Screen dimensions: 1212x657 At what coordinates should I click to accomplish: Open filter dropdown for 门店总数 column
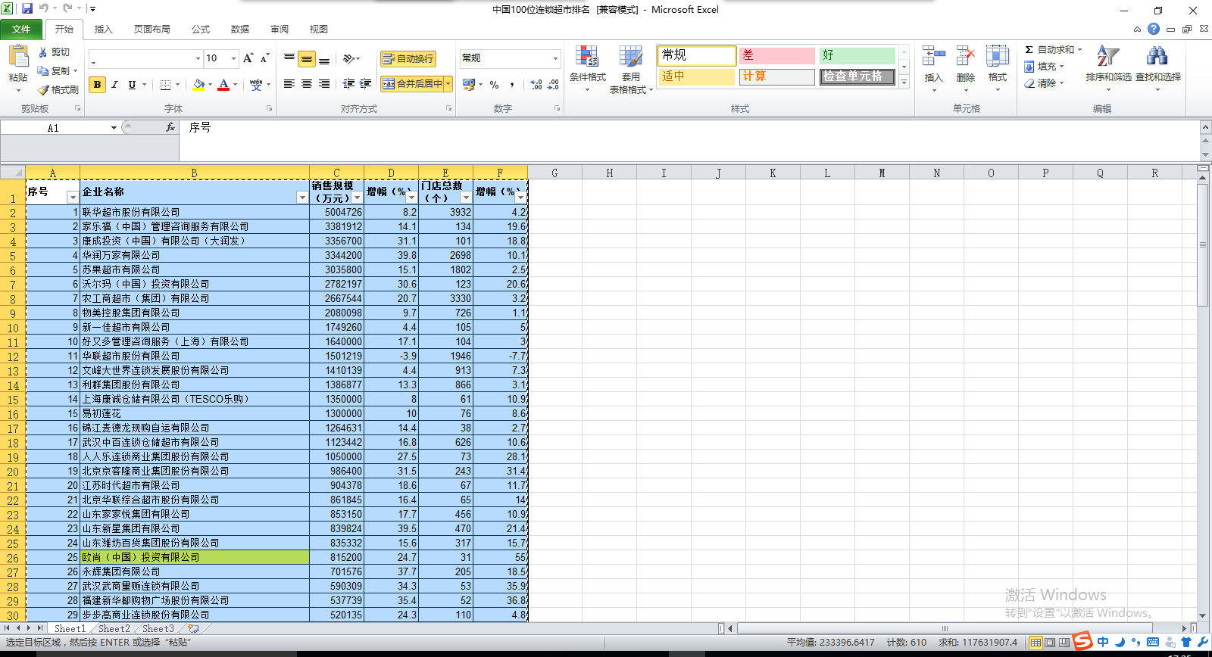click(x=466, y=198)
